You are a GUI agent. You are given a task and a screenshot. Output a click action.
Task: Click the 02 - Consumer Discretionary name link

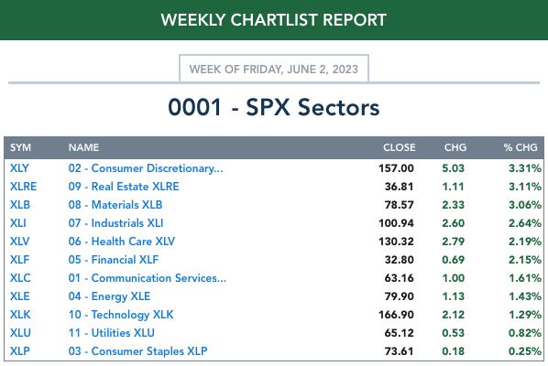(146, 168)
